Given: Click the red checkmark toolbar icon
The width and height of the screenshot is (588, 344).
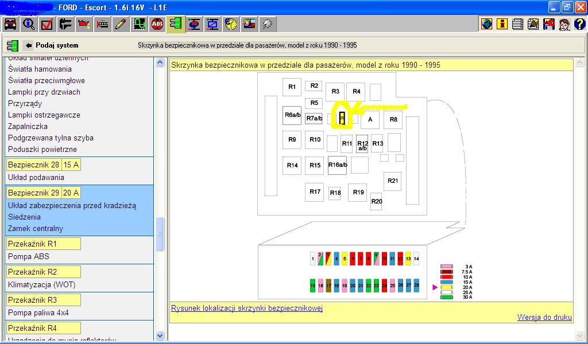Looking at the screenshot, I should point(47,24).
